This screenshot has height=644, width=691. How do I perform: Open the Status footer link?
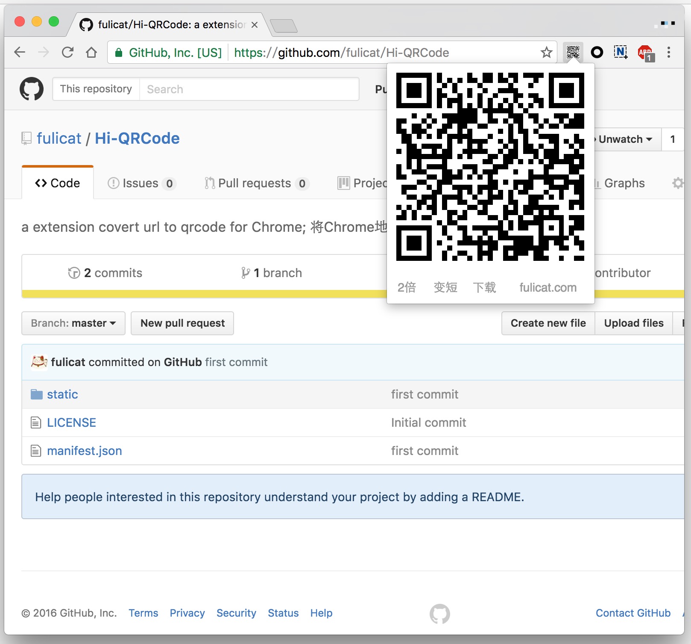283,613
